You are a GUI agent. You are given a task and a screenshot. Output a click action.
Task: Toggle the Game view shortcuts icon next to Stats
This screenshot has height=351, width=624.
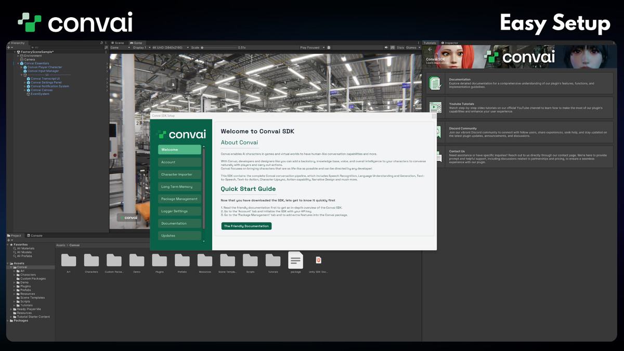coord(393,47)
